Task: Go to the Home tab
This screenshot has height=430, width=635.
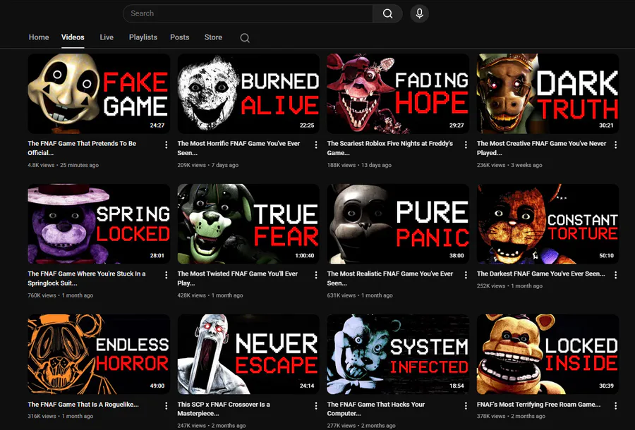Action: 39,37
